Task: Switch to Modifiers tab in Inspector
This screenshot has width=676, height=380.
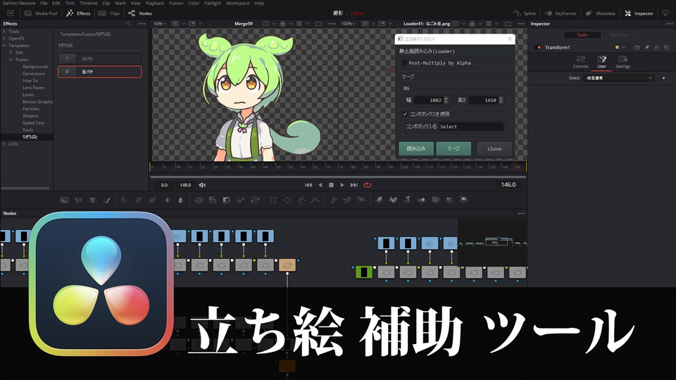Action: (x=620, y=35)
